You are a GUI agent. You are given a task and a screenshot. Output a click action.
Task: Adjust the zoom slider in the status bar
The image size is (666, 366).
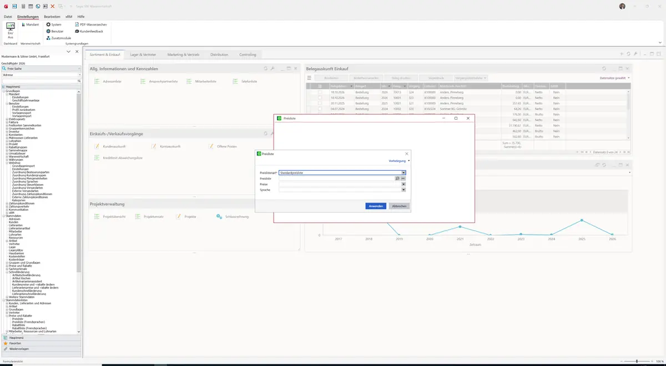coord(637,361)
